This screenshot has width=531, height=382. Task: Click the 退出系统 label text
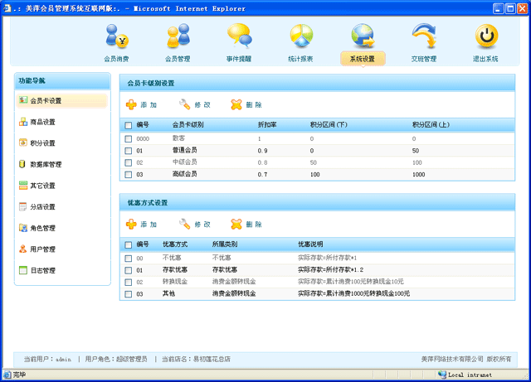(x=485, y=59)
